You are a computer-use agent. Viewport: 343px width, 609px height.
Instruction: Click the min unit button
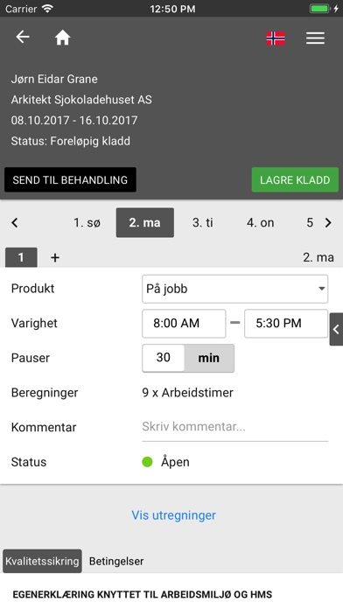click(209, 358)
